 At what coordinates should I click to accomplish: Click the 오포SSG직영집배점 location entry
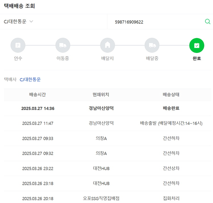101,198
